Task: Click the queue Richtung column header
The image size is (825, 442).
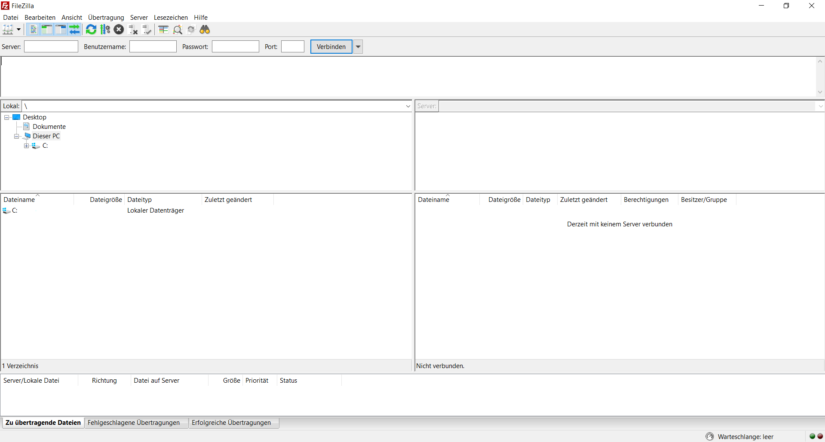Action: point(104,381)
